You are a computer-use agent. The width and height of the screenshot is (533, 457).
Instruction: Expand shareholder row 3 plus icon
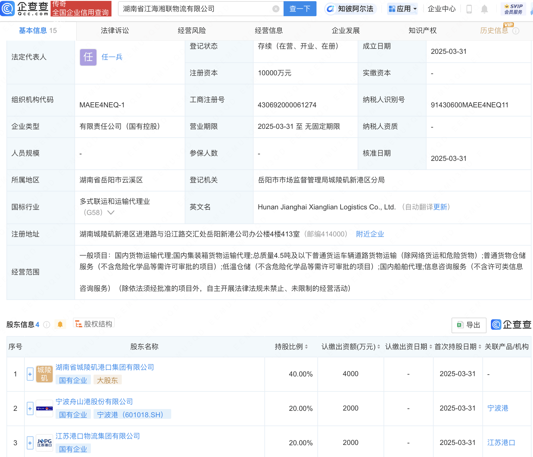click(x=30, y=443)
